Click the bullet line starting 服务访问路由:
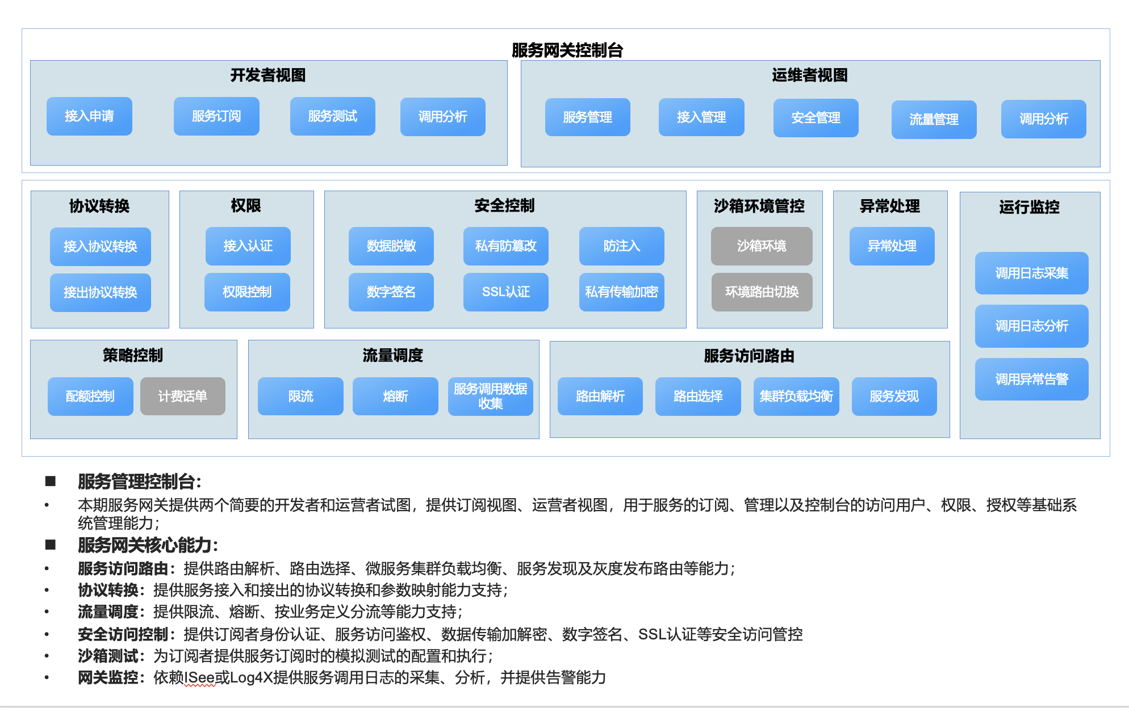This screenshot has width=1129, height=708. tap(407, 568)
